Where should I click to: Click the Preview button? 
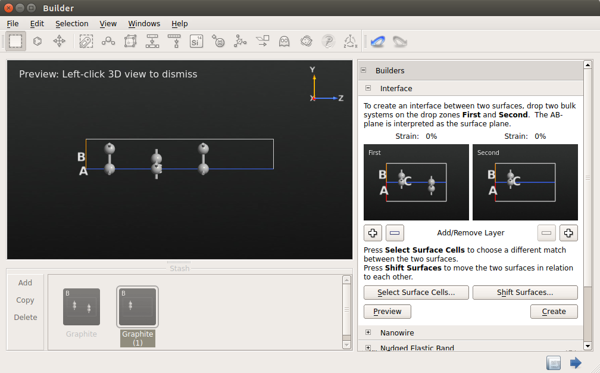click(387, 312)
